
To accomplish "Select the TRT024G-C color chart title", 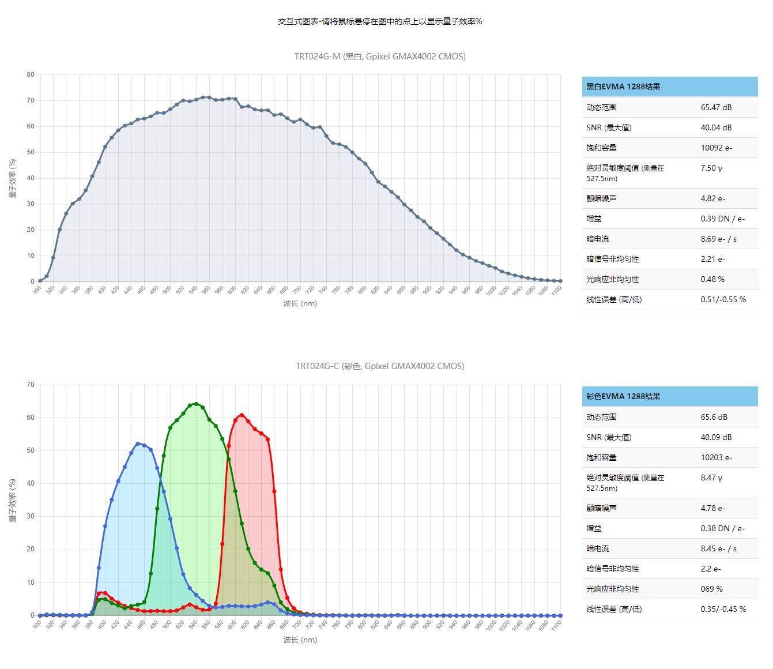I will [x=380, y=366].
